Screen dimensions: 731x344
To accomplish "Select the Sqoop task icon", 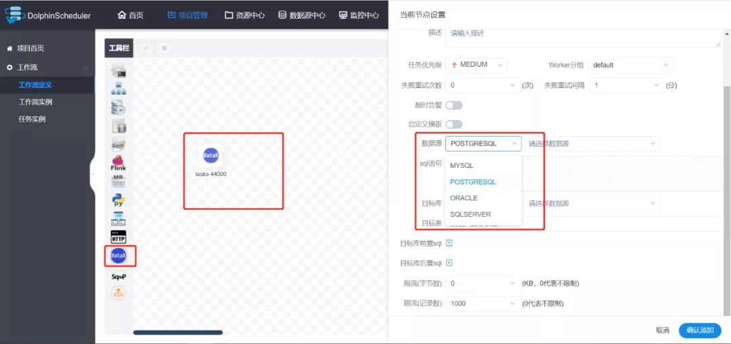I will [x=118, y=275].
